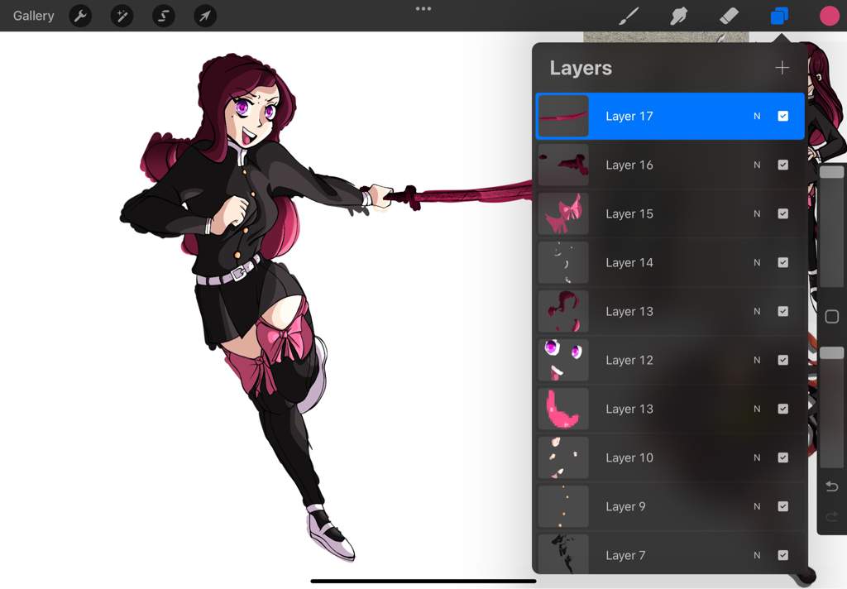Open blend mode N on Layer 15
Screen dimensions: 847x589
point(756,213)
